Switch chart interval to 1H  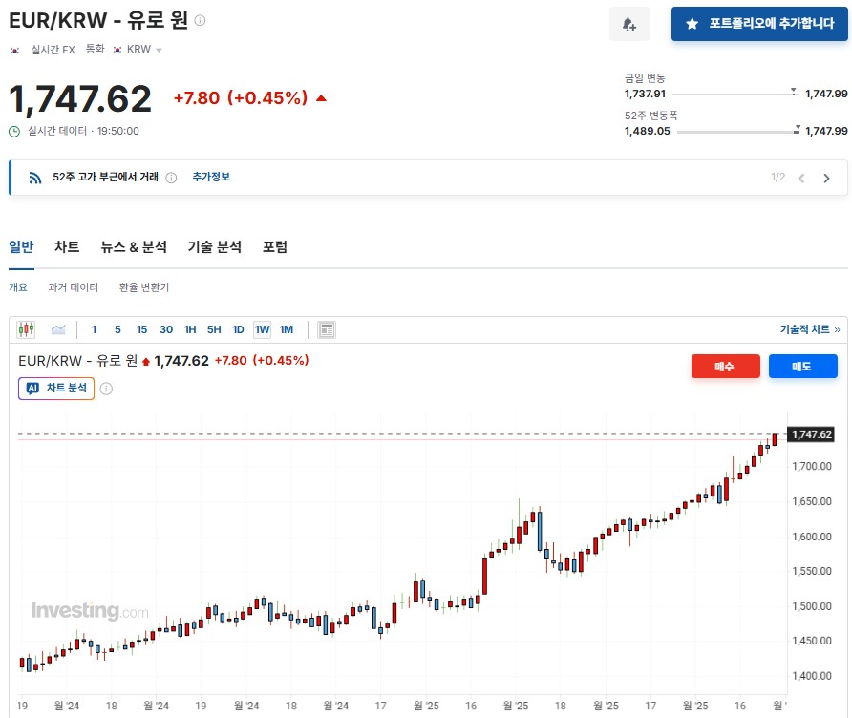pos(190,329)
